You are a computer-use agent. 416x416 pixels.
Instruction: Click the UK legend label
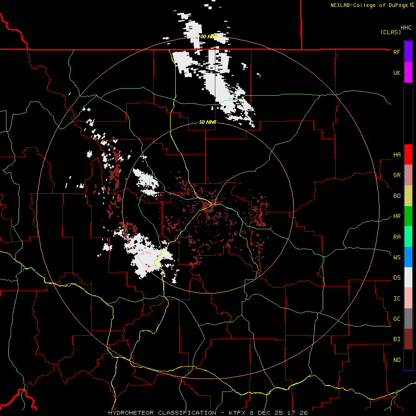(397, 73)
